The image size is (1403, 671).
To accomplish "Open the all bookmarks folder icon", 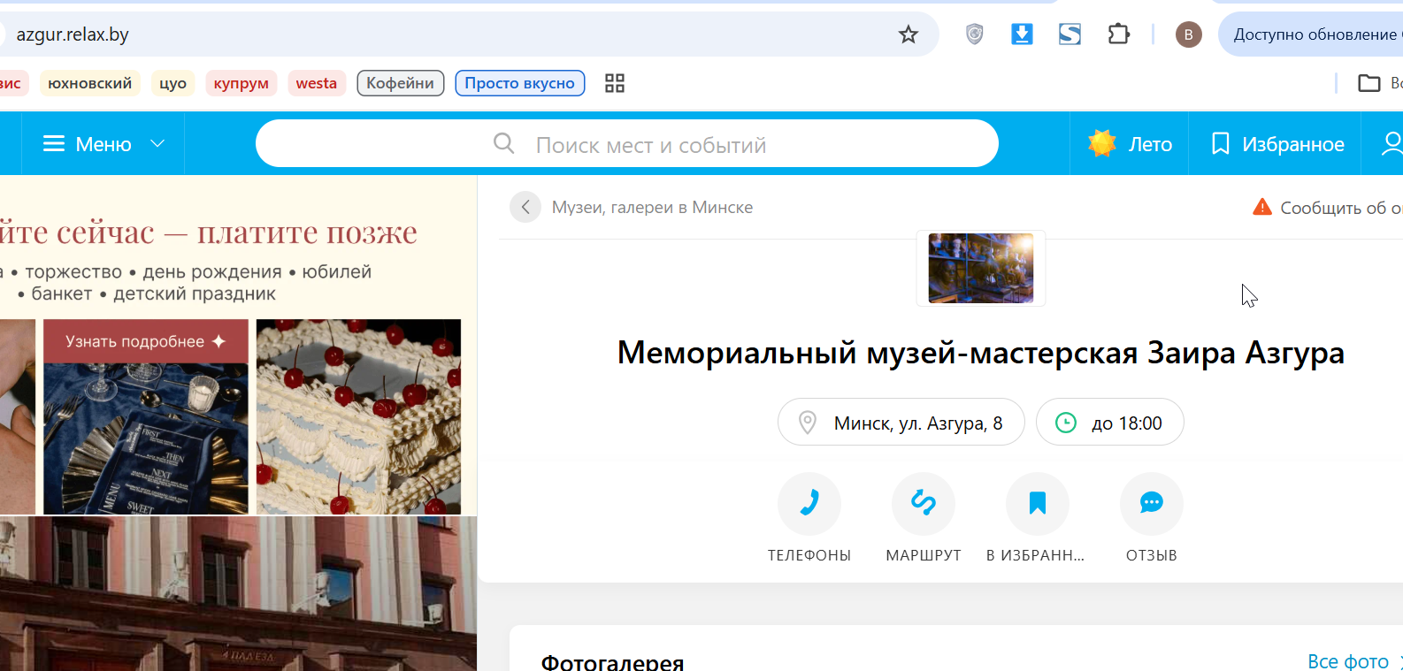I will (x=1369, y=83).
